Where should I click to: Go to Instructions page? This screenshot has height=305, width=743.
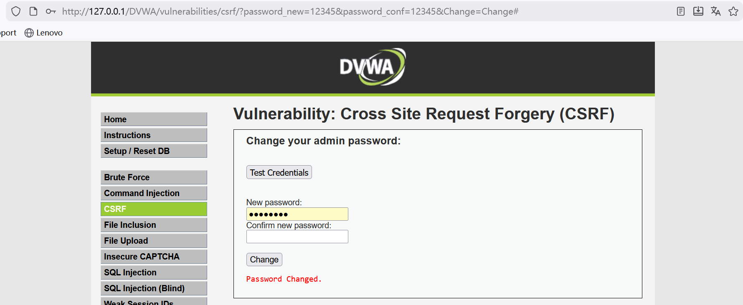point(154,135)
